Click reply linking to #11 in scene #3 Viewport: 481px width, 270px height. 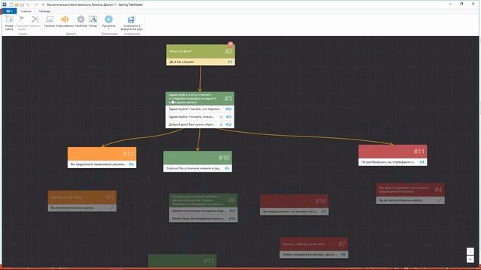pyautogui.click(x=200, y=117)
